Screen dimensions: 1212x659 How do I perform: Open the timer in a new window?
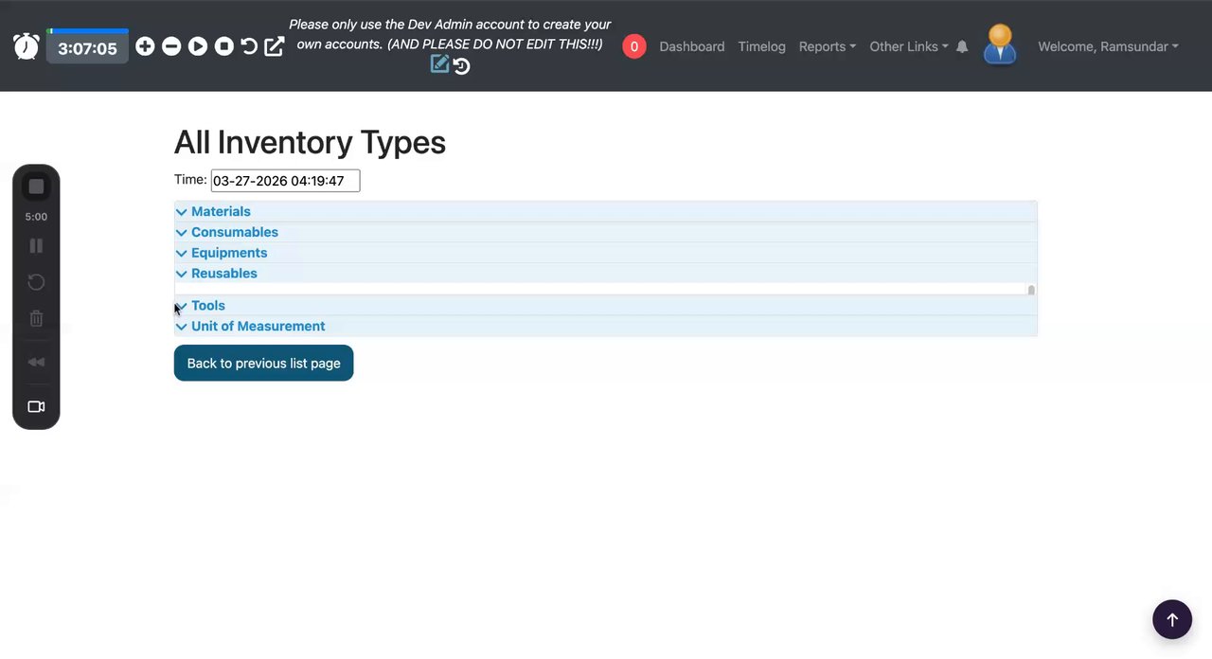coord(275,46)
